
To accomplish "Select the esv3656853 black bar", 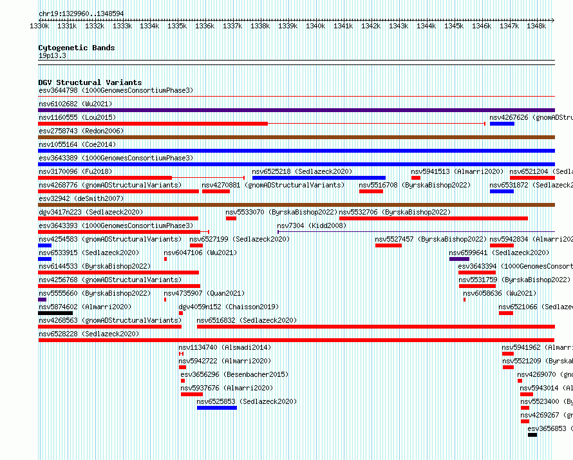I will pyautogui.click(x=532, y=435).
